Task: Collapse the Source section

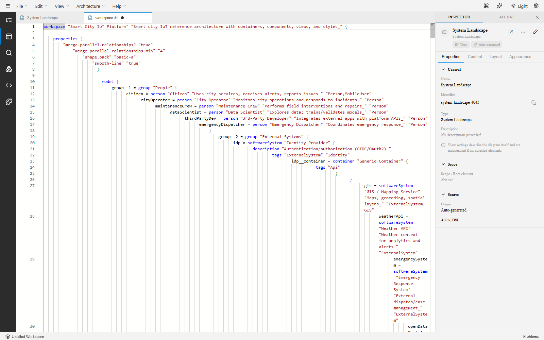Action: click(x=450, y=194)
